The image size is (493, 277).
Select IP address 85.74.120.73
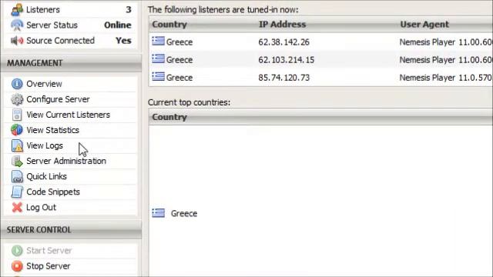coord(283,78)
